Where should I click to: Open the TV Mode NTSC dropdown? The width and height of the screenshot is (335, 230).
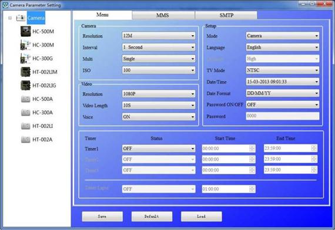(283, 70)
